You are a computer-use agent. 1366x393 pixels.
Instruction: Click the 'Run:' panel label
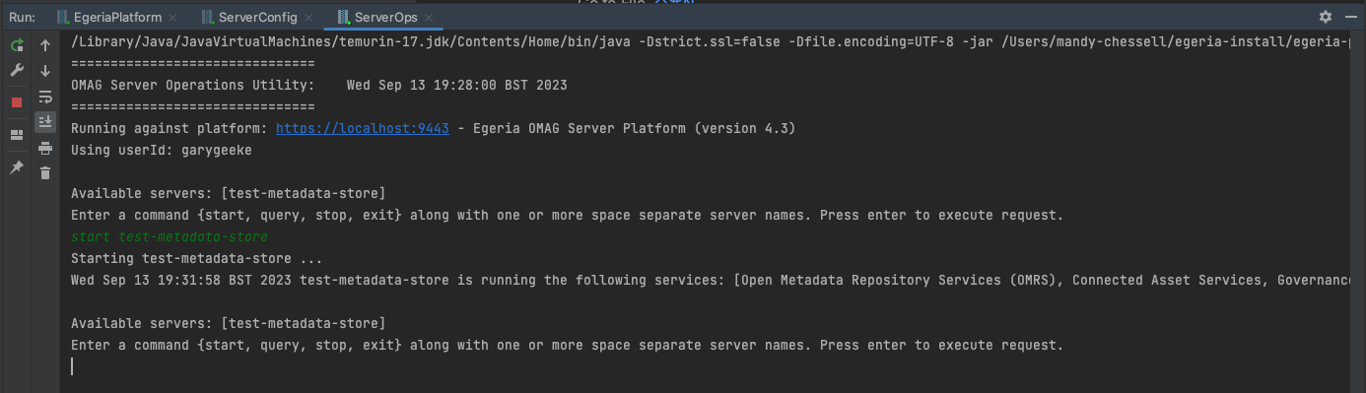click(23, 18)
